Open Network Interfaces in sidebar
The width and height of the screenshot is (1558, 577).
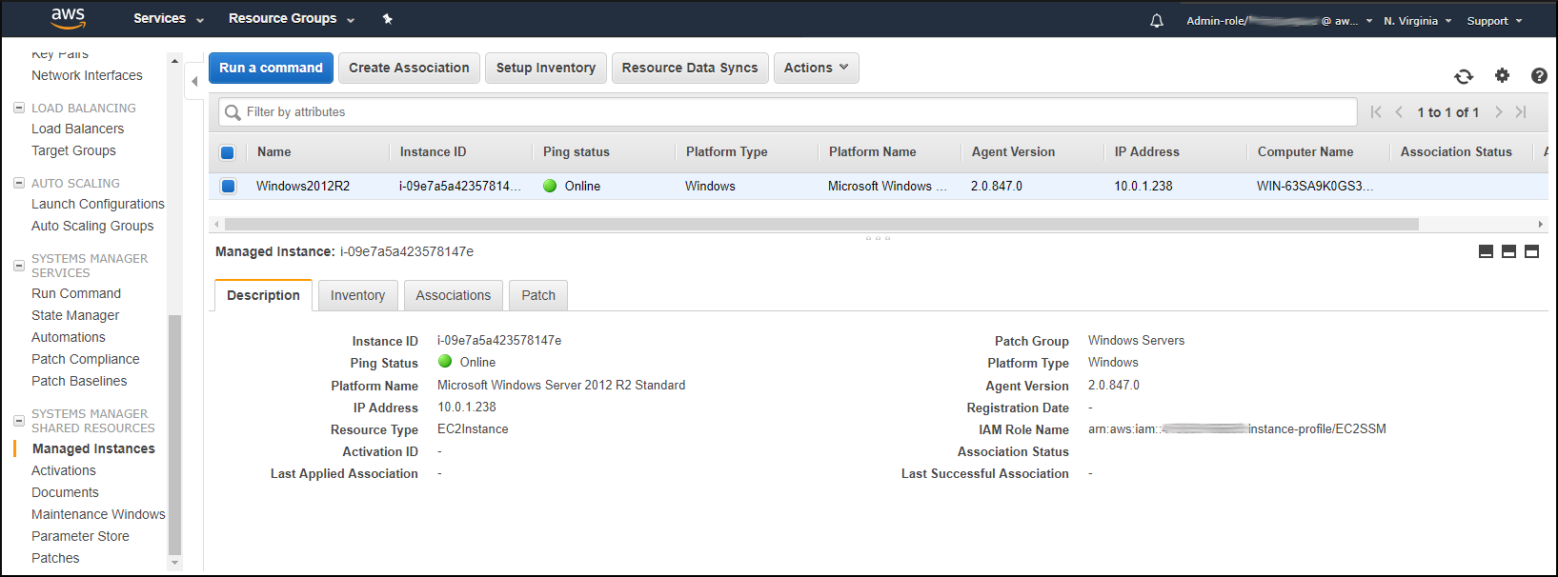pyautogui.click(x=87, y=75)
